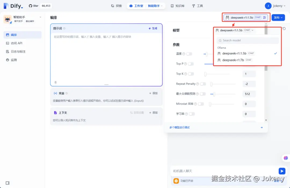Click the 上下文 document icon
290x188 pixels.
point(55,113)
